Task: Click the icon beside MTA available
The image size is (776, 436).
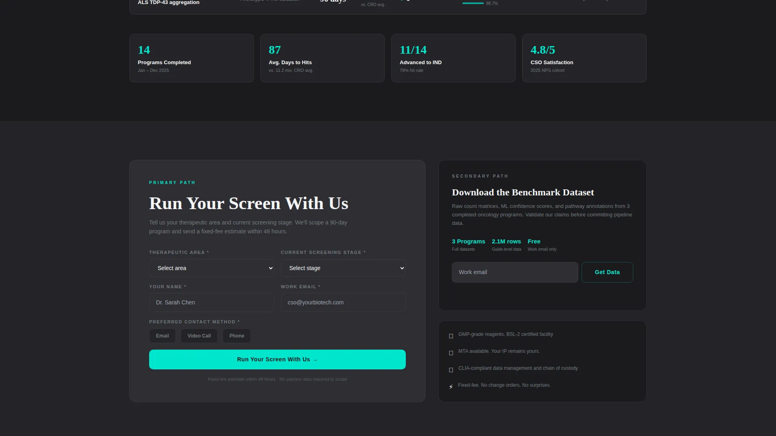Action: [x=451, y=353]
